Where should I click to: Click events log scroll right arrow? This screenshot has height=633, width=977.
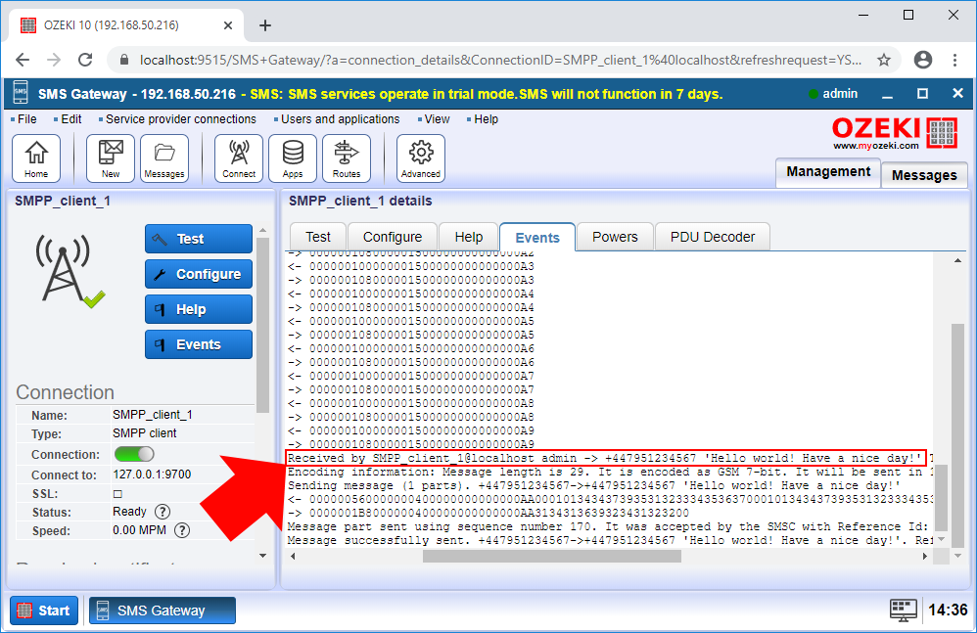click(x=925, y=557)
